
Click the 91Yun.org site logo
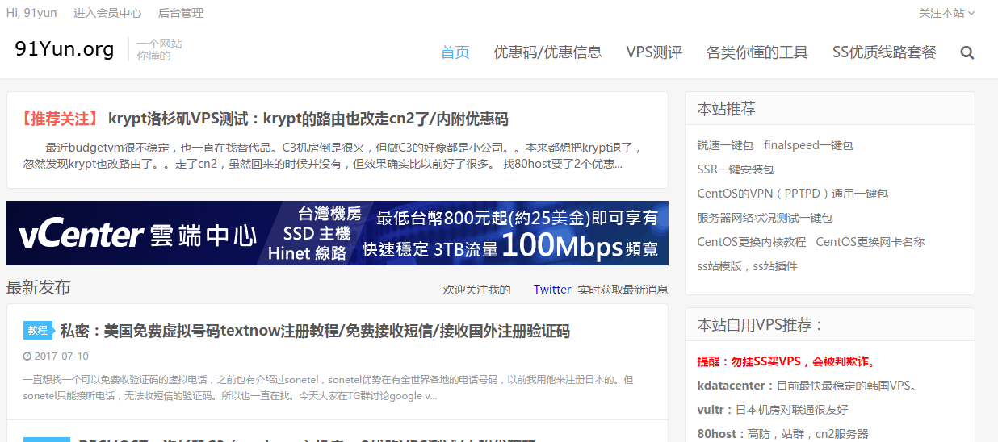click(65, 49)
